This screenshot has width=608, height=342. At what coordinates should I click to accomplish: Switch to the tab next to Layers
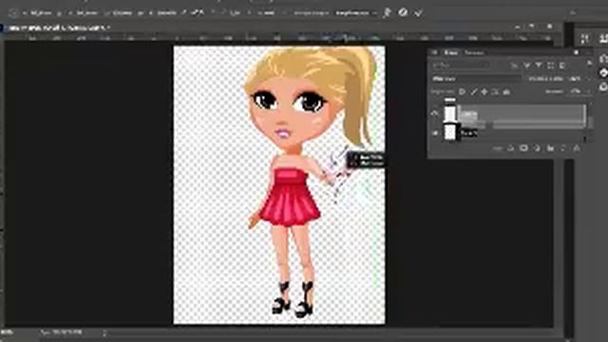tap(474, 52)
